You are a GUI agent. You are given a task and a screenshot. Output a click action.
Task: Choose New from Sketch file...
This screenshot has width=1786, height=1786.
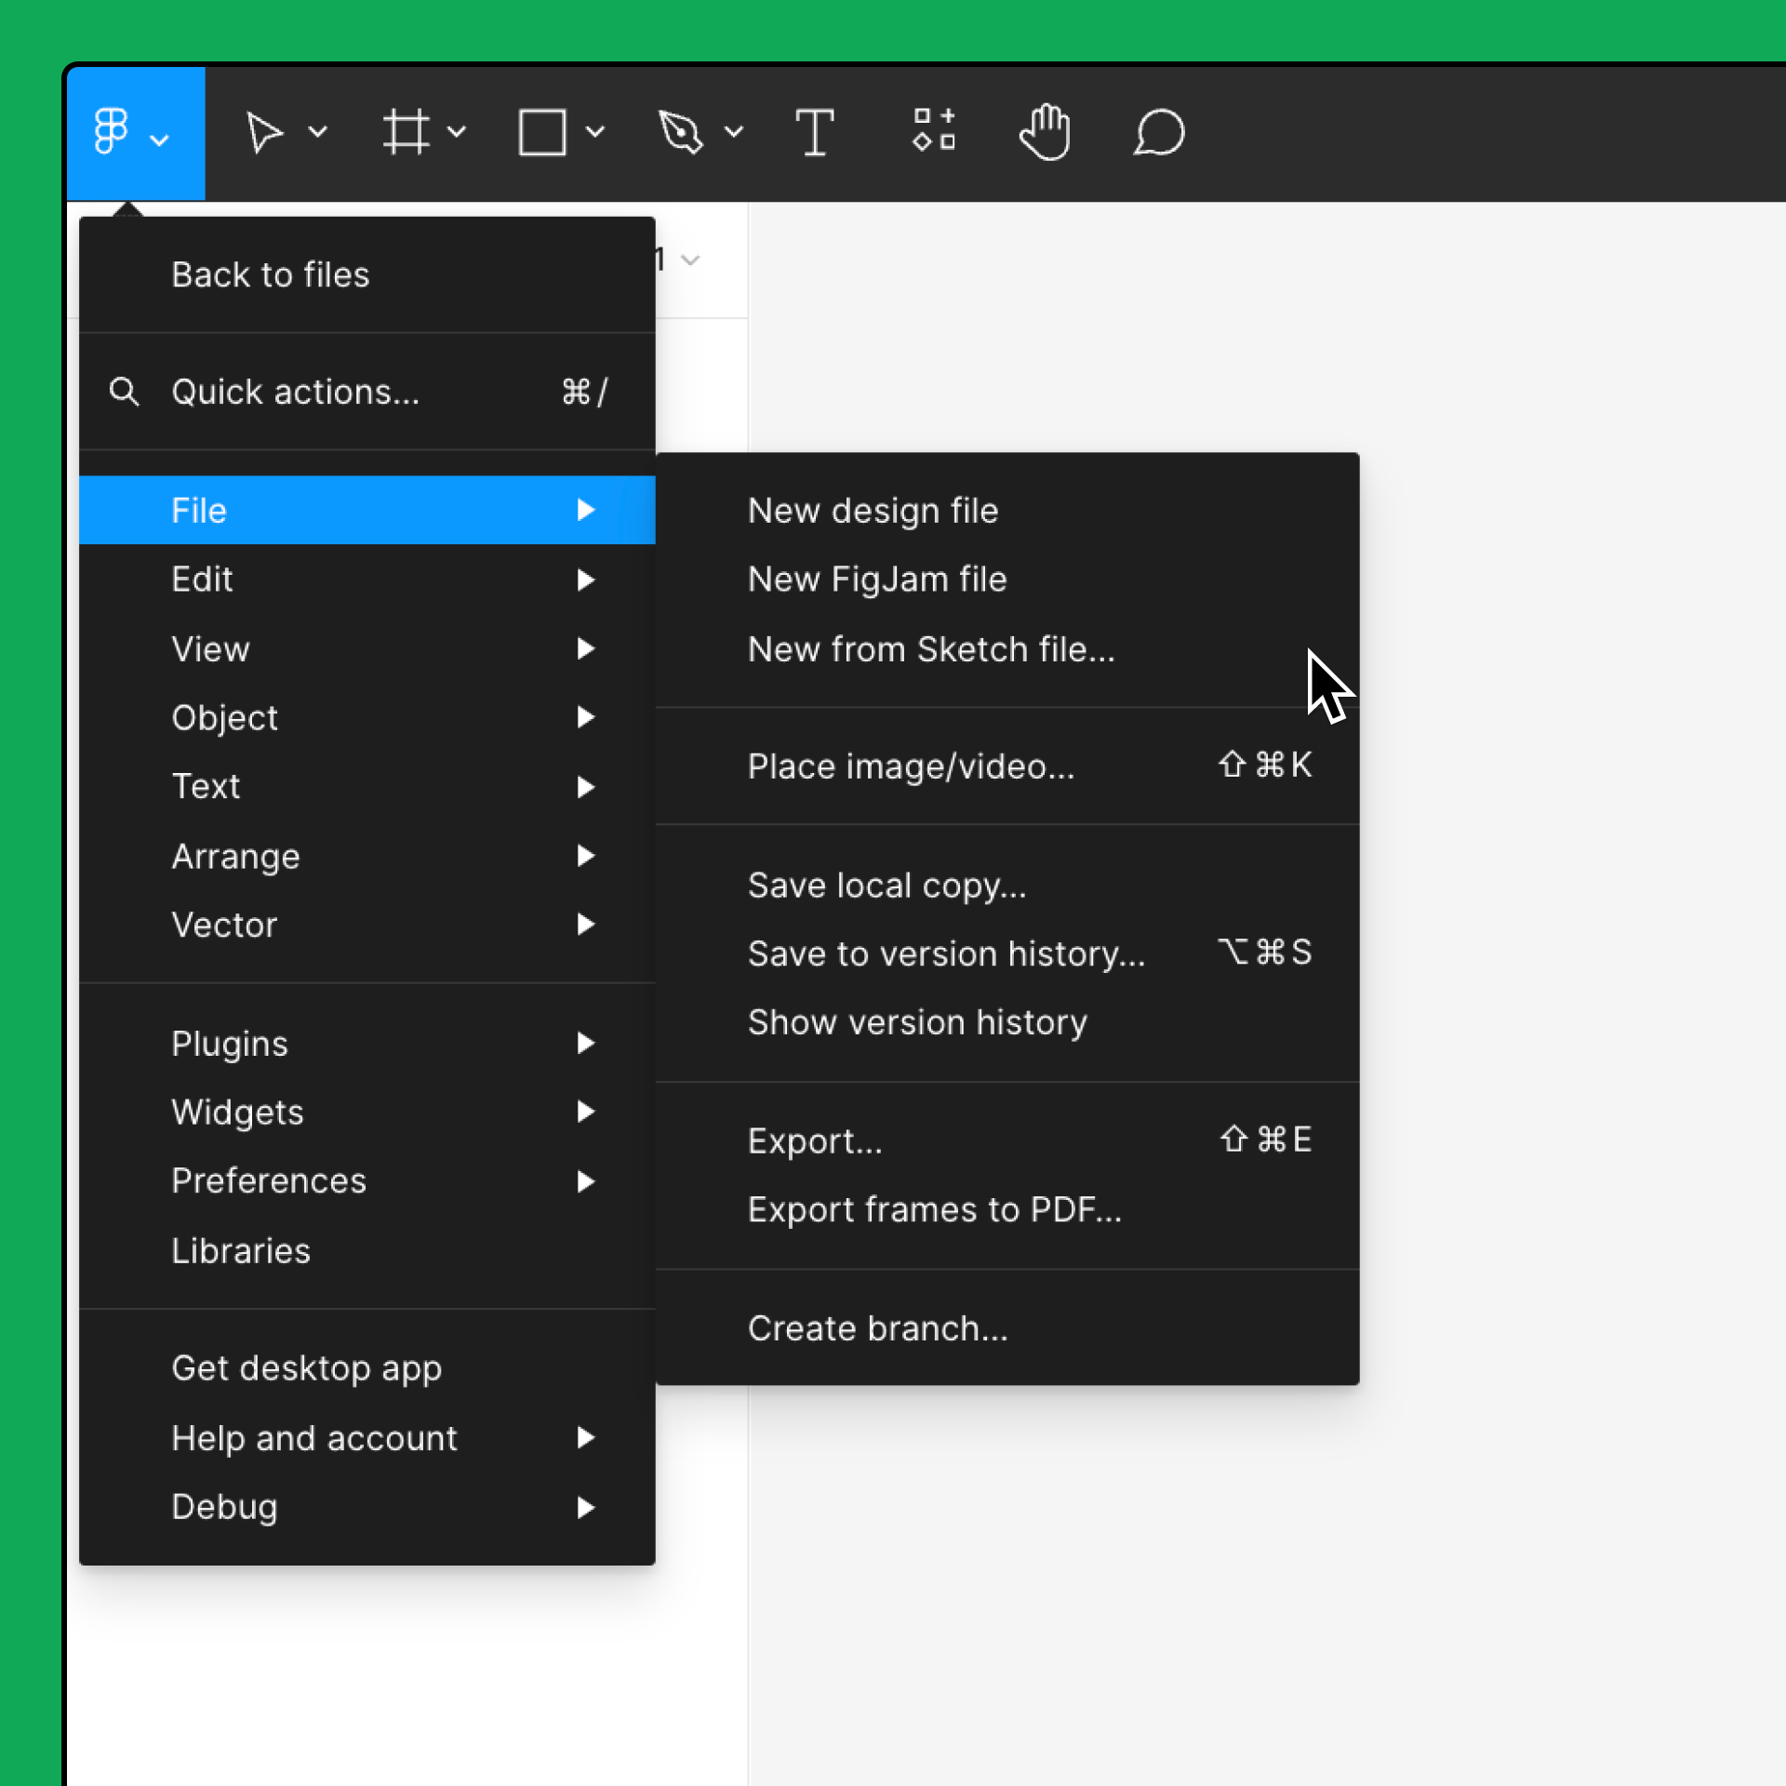pos(1007,649)
